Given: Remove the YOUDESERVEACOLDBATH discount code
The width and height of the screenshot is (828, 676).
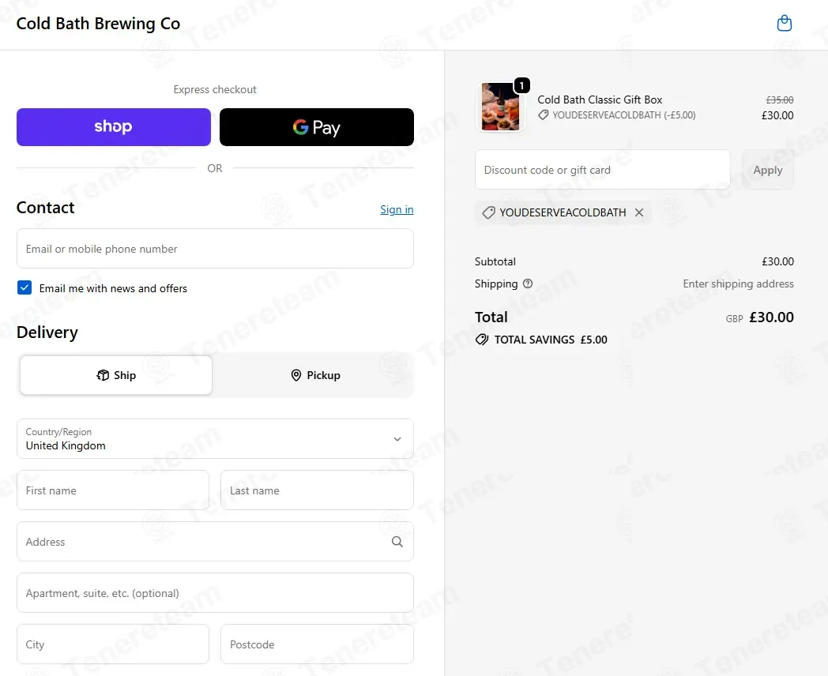Looking at the screenshot, I should (639, 212).
